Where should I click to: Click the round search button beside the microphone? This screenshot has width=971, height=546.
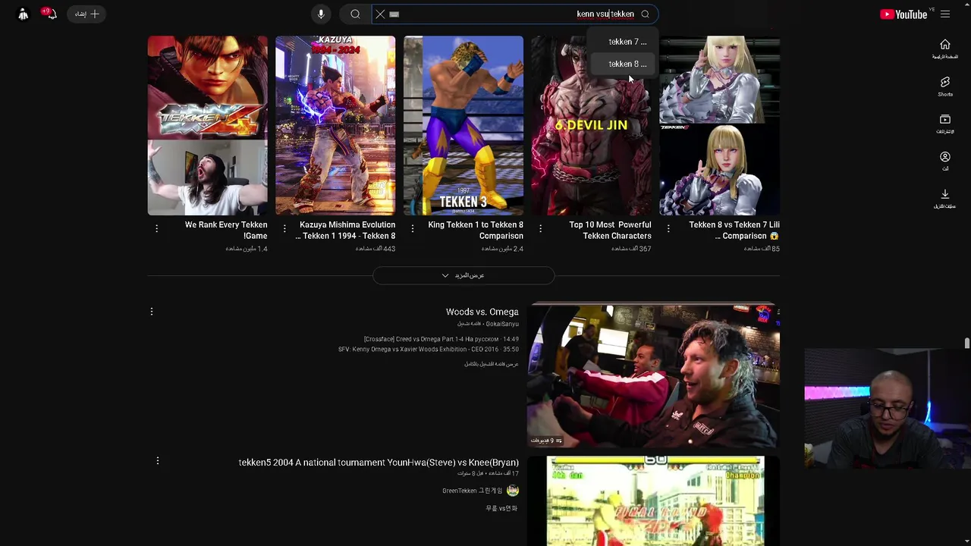355,14
